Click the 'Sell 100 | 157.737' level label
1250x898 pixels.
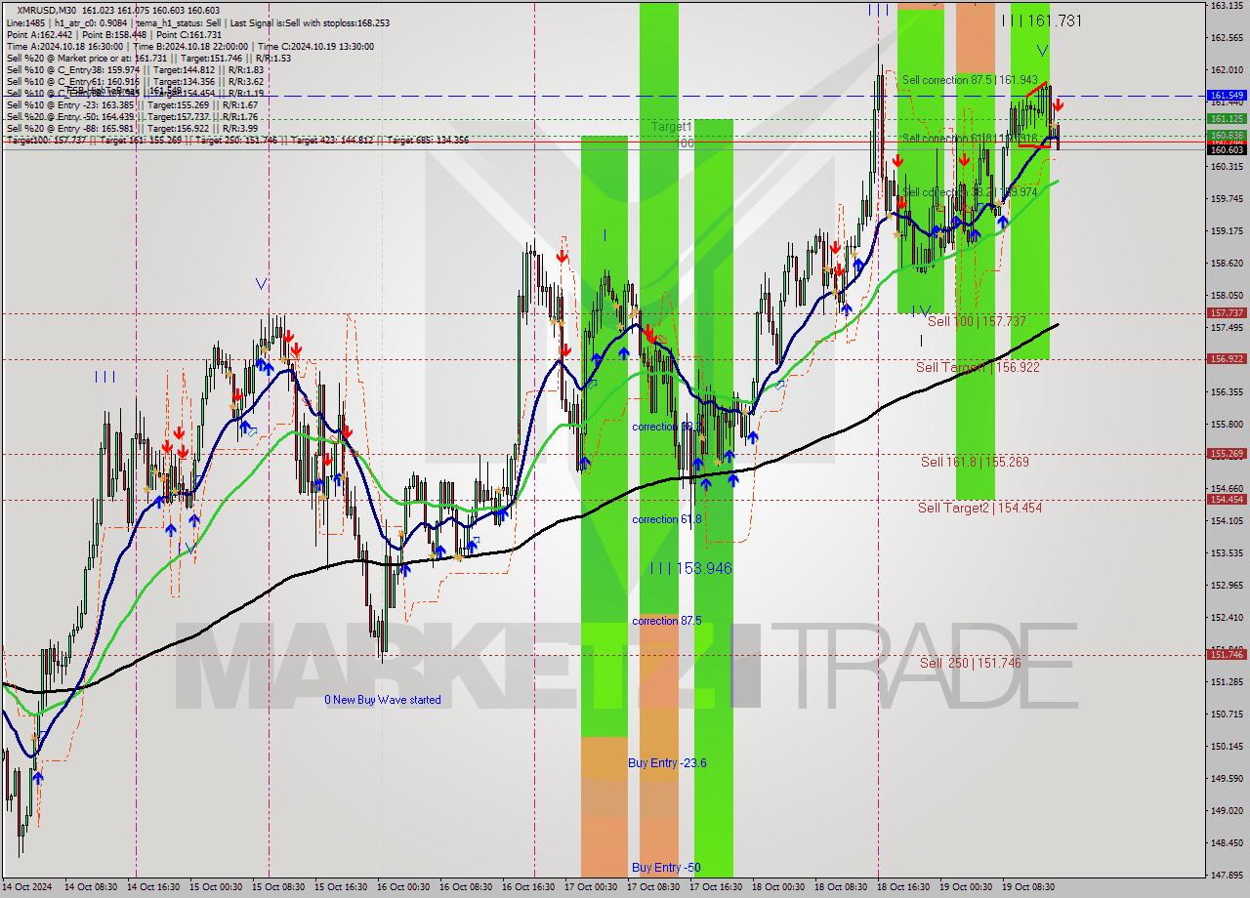977,321
